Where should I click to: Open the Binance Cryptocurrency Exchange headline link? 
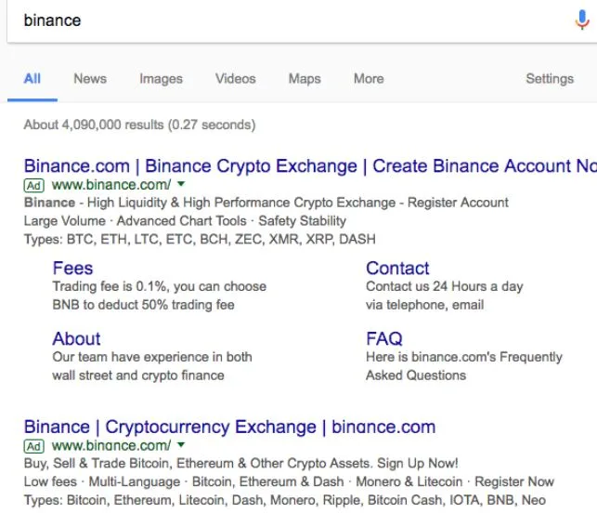tap(229, 427)
